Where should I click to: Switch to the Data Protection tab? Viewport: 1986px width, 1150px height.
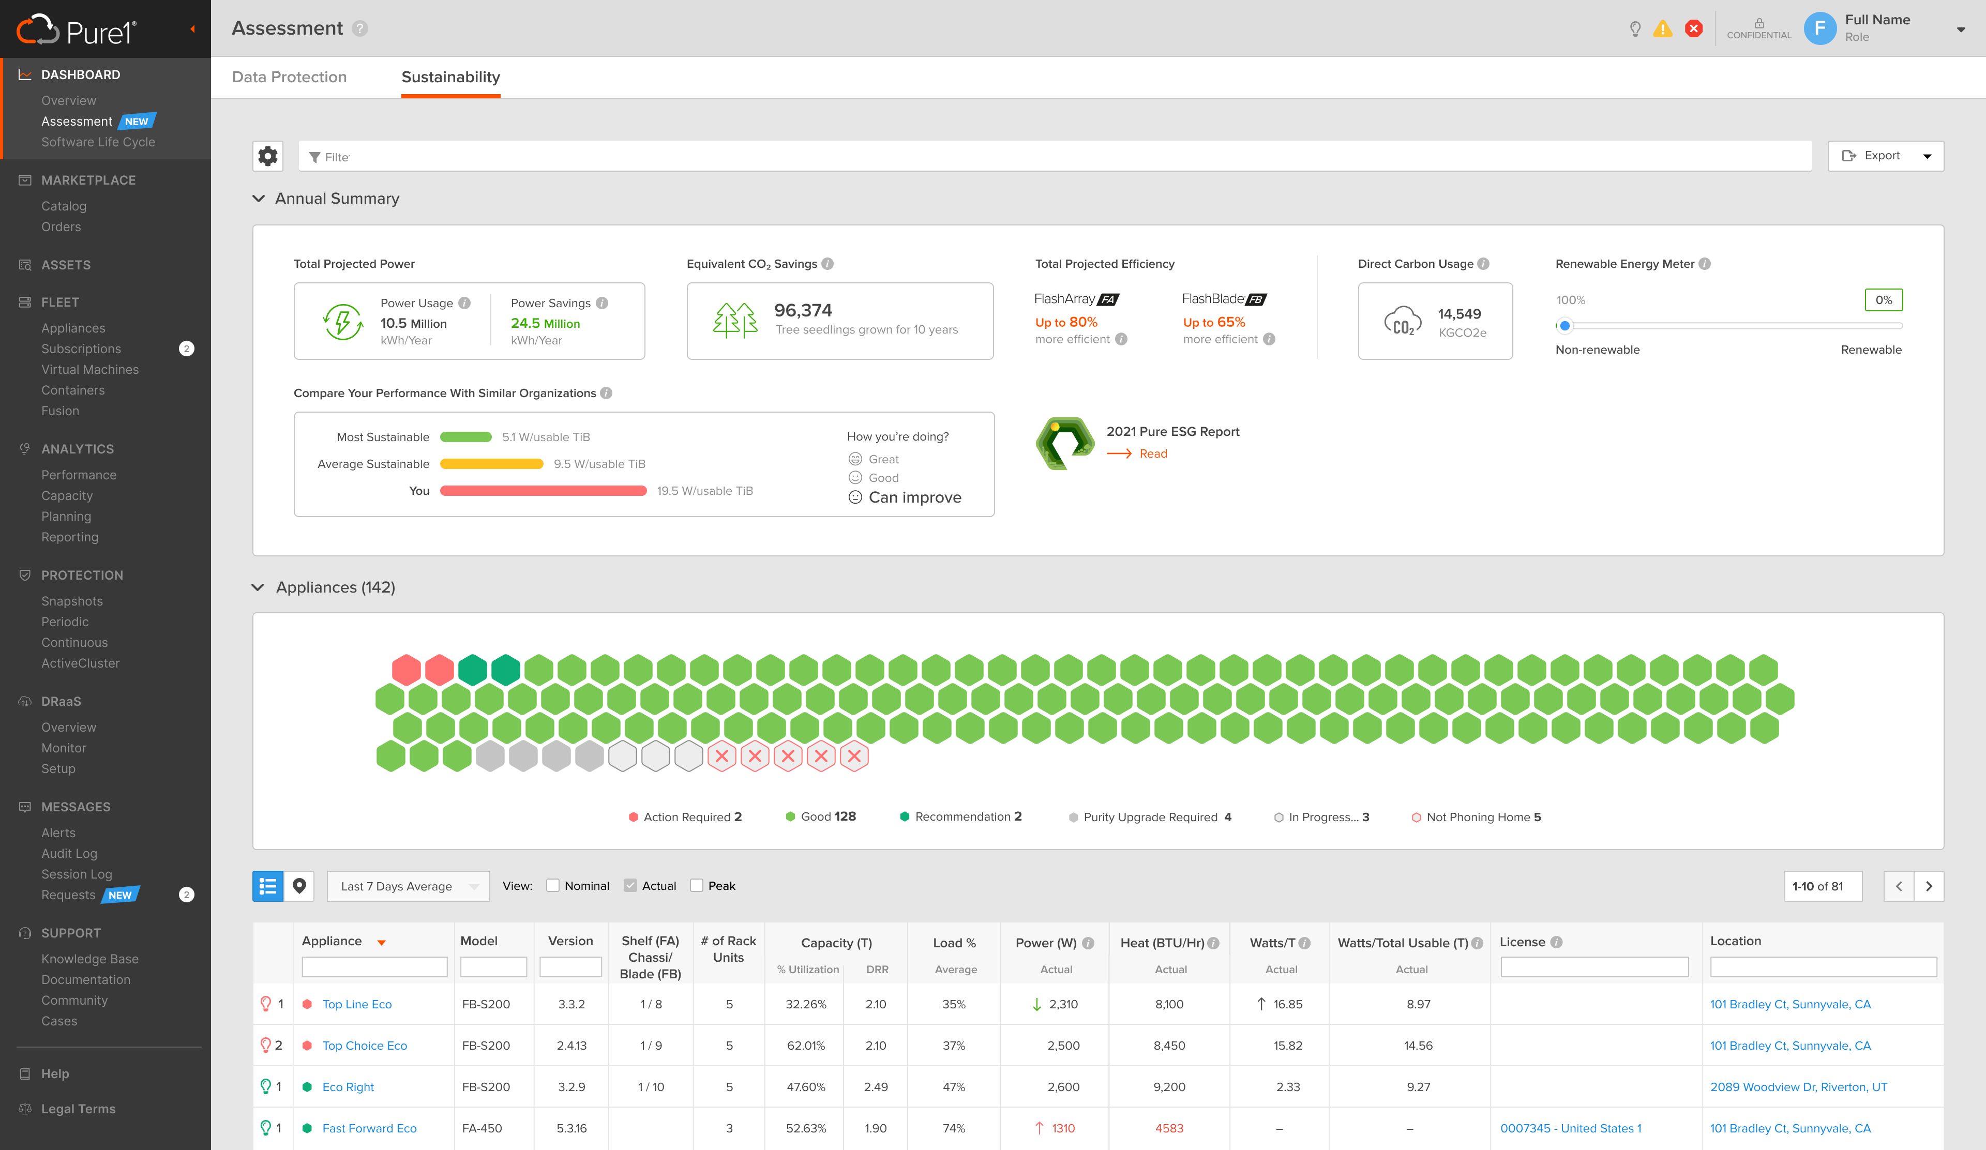point(289,77)
